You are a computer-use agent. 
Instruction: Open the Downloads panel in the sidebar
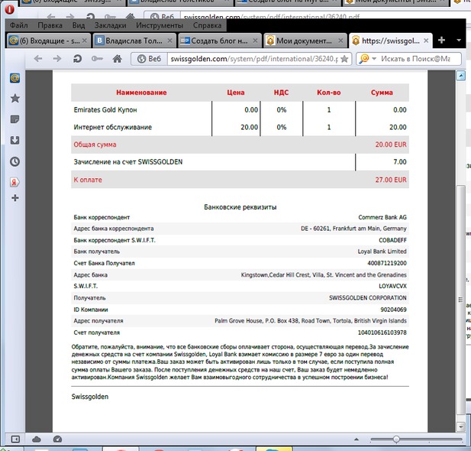[15, 140]
